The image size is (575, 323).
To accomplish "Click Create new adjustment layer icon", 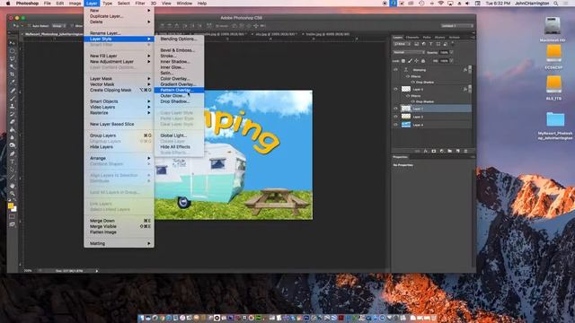I will 441,151.
